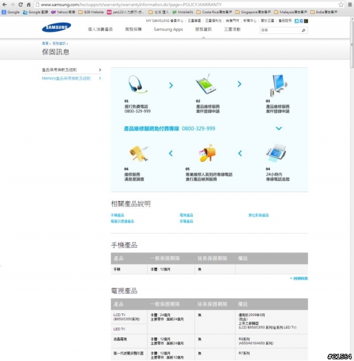Click the green-screen handheld icon for step 02

[206, 84]
